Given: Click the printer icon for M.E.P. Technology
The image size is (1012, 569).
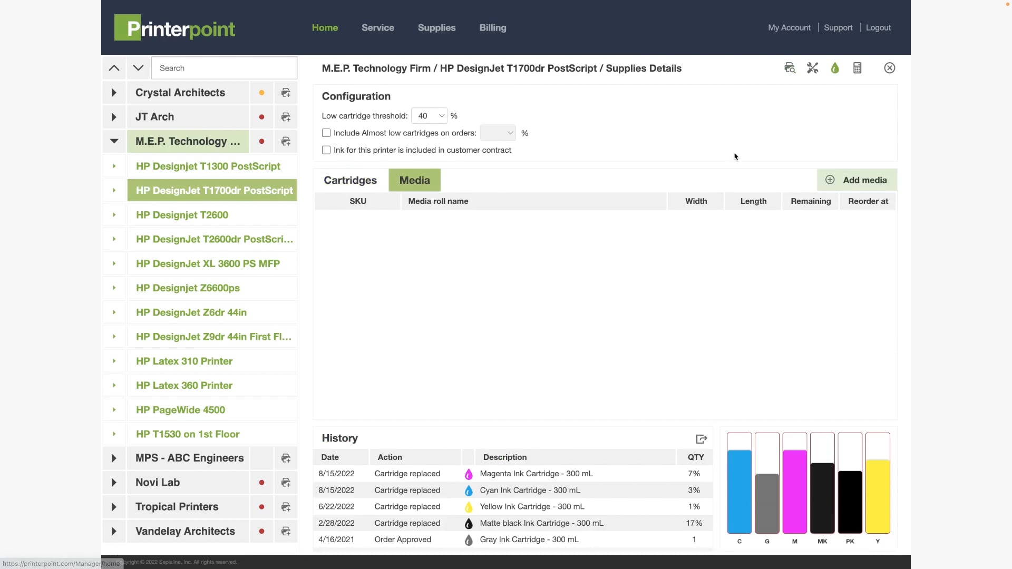Looking at the screenshot, I should (286, 141).
